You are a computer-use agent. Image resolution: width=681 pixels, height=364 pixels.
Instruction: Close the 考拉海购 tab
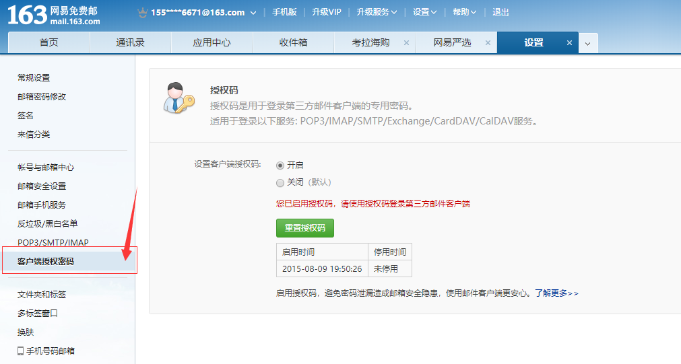(407, 43)
